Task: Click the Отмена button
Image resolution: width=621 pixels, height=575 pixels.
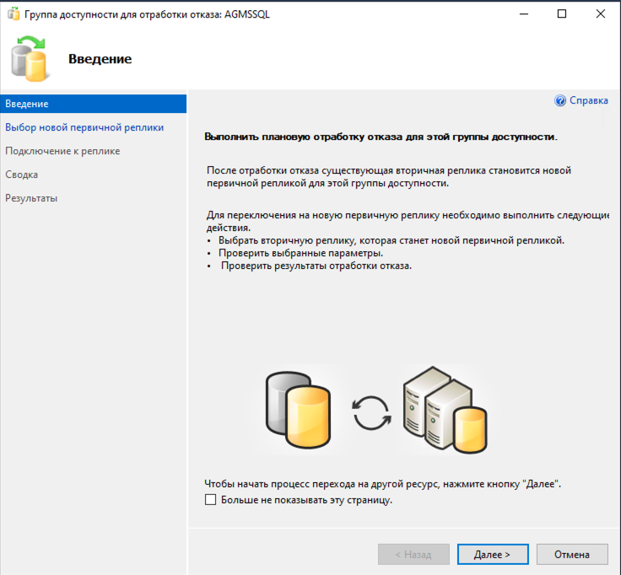Action: pos(572,555)
